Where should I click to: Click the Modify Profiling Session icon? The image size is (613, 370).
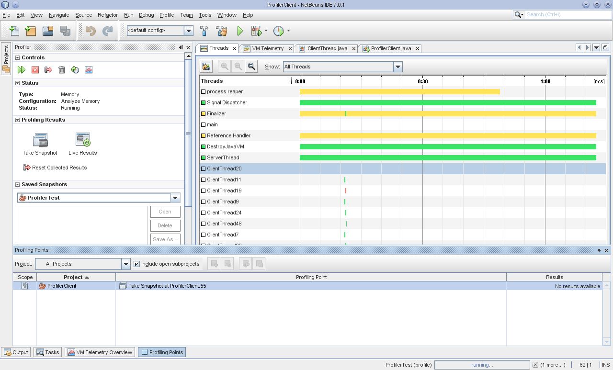(x=75, y=70)
